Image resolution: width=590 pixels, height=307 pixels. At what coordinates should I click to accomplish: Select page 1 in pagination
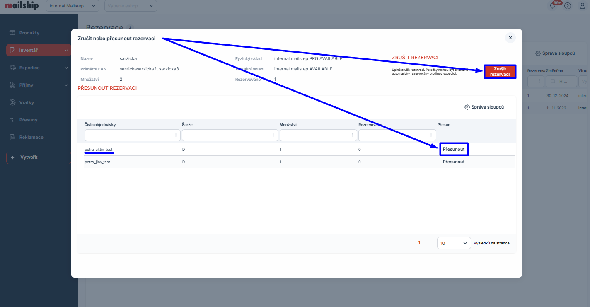419,243
